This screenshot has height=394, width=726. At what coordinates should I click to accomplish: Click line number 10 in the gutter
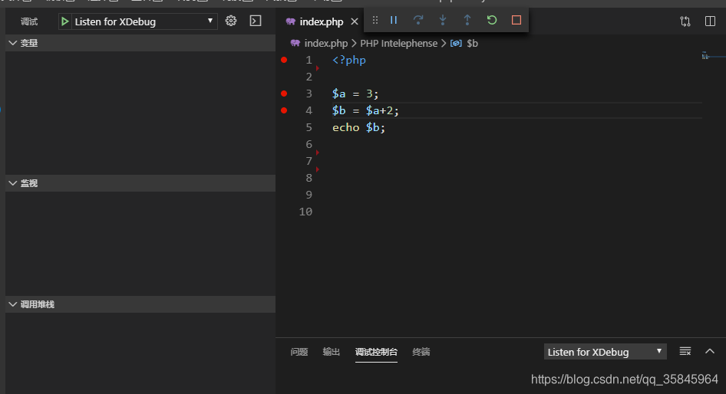click(x=305, y=212)
